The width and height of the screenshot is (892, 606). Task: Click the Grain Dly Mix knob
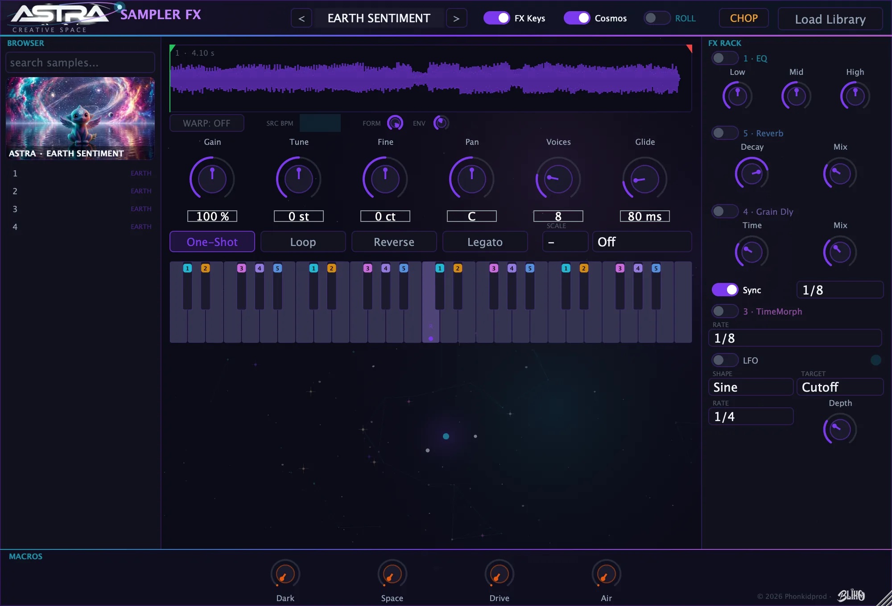[x=840, y=252]
